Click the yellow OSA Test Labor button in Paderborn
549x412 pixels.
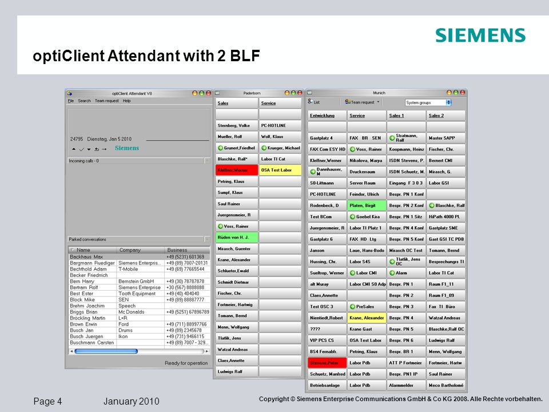pos(280,171)
